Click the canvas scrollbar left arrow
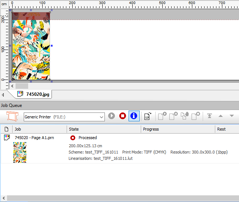Viewport: 239px width, 202px height. tap(12, 86)
